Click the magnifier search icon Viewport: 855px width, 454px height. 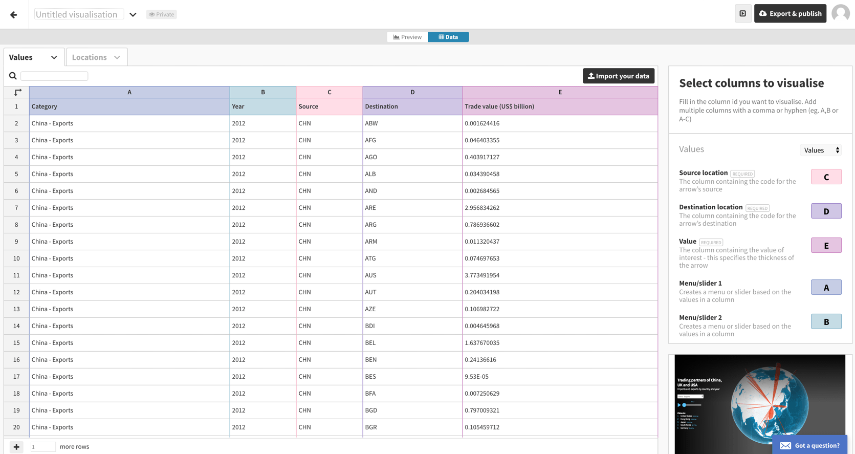tap(13, 76)
